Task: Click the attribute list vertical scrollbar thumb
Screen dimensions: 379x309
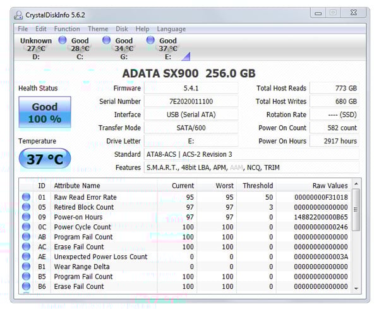Action: (x=356, y=210)
